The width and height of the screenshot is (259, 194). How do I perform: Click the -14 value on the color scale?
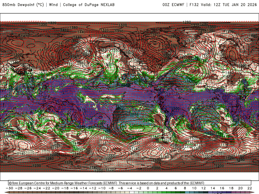84,188
